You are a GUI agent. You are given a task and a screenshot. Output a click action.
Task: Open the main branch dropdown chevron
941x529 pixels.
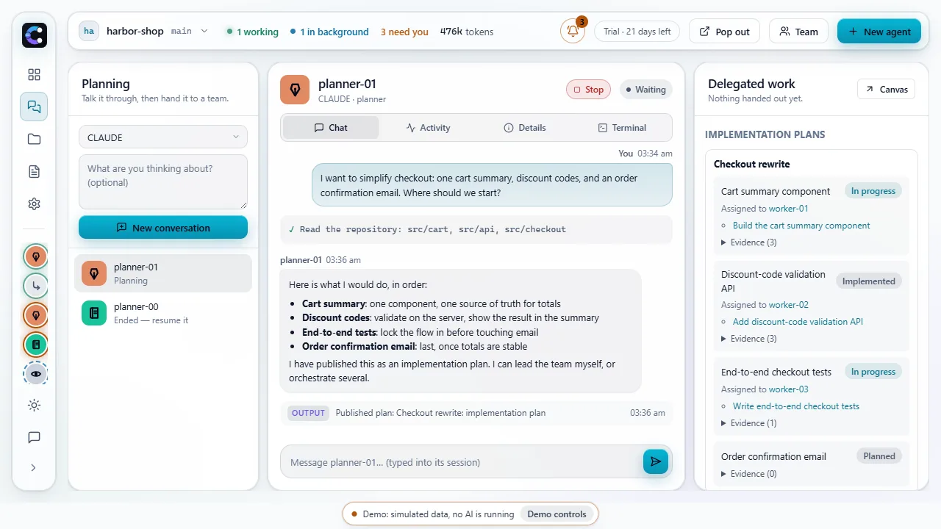point(204,31)
